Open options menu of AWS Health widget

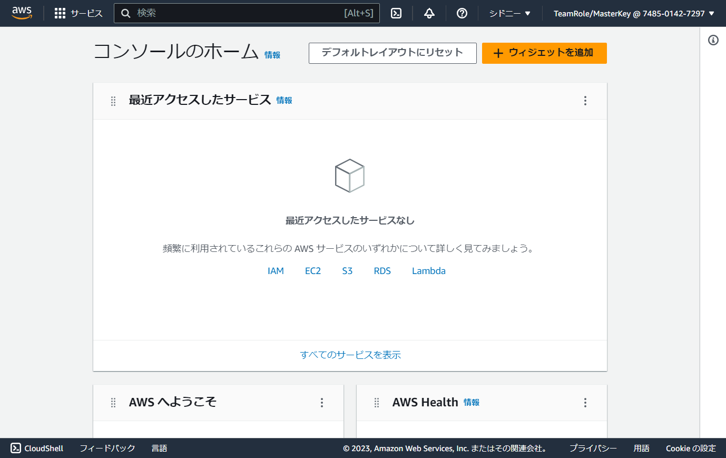[x=585, y=402]
